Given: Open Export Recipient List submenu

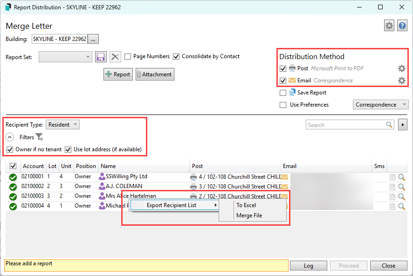Looking at the screenshot, I should click(x=175, y=205).
